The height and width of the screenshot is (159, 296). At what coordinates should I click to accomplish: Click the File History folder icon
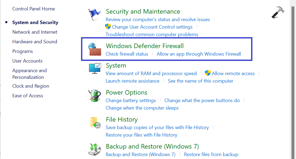94,123
